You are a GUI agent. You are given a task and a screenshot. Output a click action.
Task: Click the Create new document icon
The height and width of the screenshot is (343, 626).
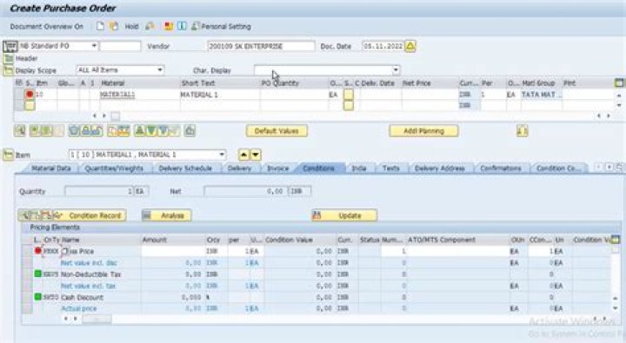[100, 26]
